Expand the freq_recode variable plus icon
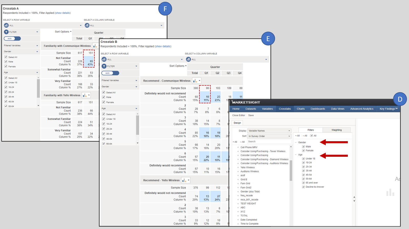This screenshot has height=229, width=409. tap(238, 196)
